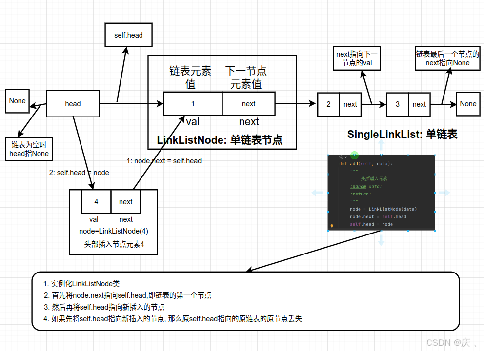Click the downward connection arrow below the code snippet
Screen dimensions: 484x351
coord(381,240)
